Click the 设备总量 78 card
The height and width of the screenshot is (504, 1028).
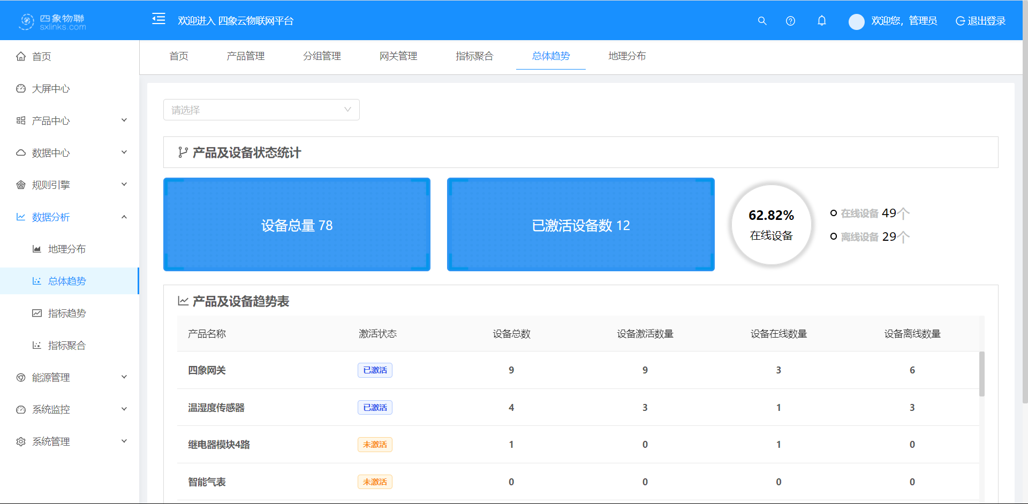(x=297, y=225)
